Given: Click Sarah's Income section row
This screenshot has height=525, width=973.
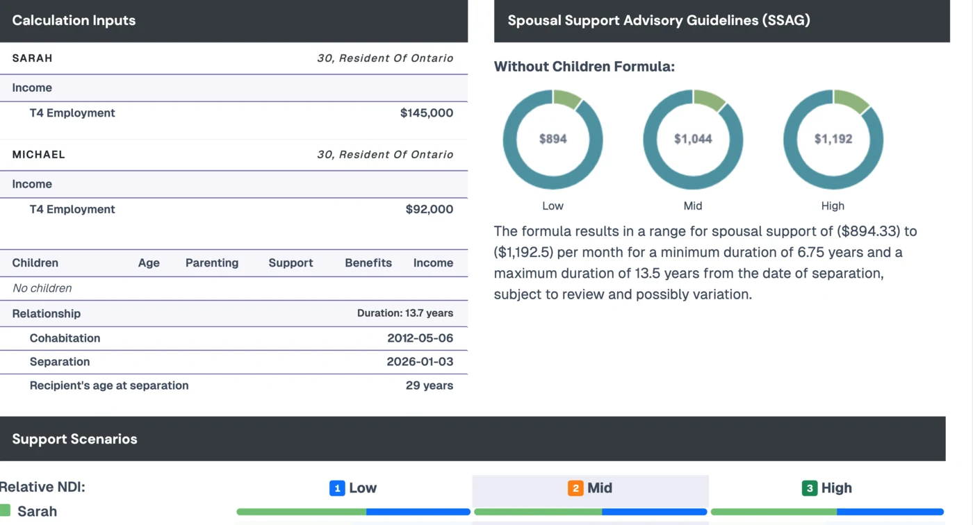Looking at the screenshot, I should [234, 88].
